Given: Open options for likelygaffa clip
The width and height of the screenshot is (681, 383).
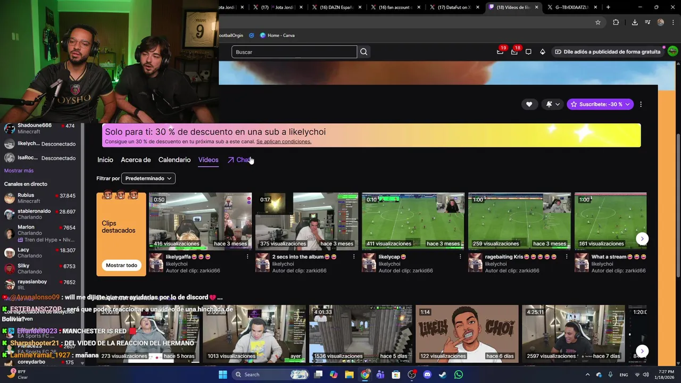Looking at the screenshot, I should [247, 256].
